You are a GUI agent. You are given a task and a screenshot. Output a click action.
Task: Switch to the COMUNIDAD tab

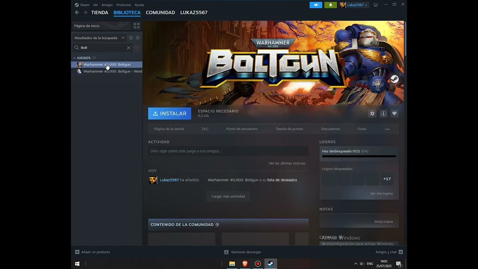point(161,12)
